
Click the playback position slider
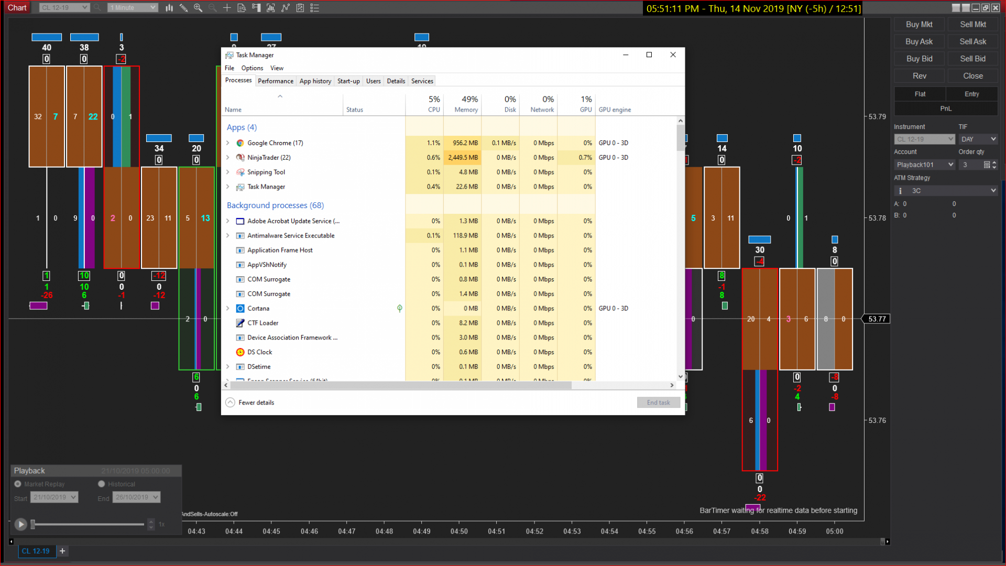[88, 524]
